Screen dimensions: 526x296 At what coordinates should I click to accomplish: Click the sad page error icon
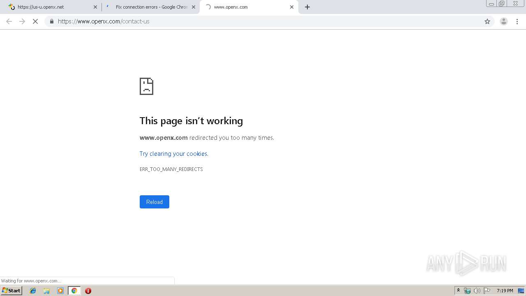coord(146,86)
